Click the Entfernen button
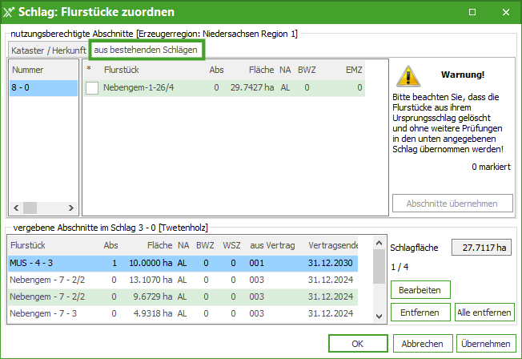Screen dimensions: 522x359 (420, 312)
